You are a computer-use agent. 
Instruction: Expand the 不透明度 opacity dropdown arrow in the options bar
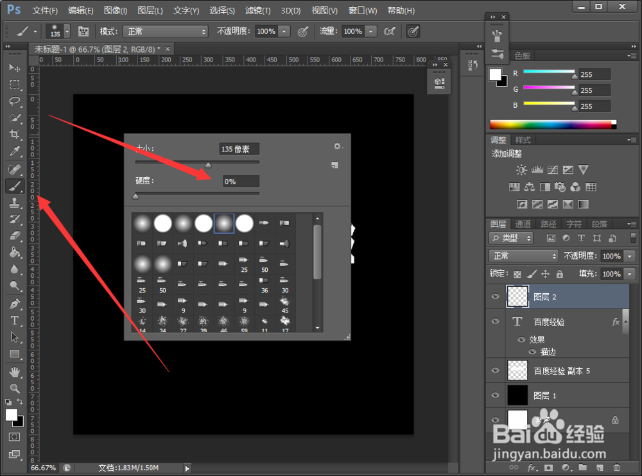(x=284, y=31)
